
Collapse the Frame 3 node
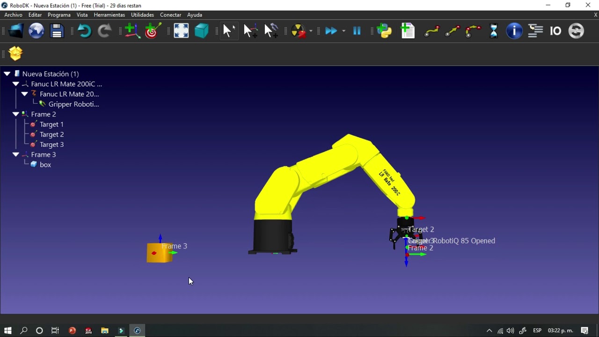[x=15, y=154]
